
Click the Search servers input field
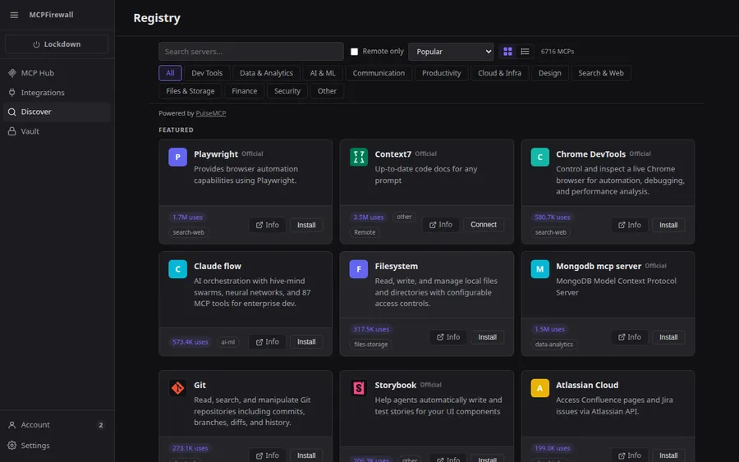tap(250, 52)
